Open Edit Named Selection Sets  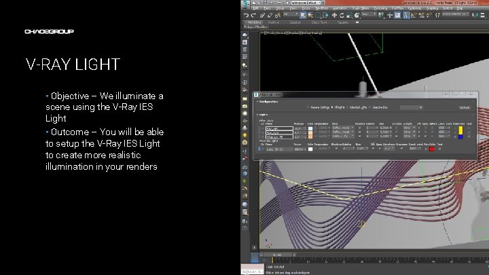click(437, 15)
